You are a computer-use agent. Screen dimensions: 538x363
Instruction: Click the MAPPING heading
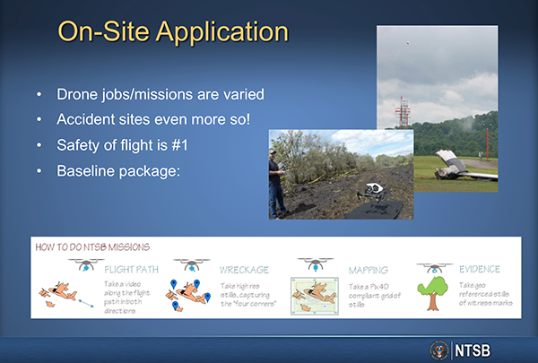(x=369, y=271)
